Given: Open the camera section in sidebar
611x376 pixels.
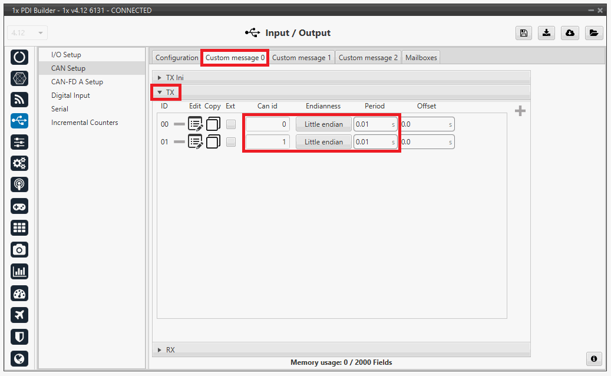Looking at the screenshot, I should [x=19, y=250].
